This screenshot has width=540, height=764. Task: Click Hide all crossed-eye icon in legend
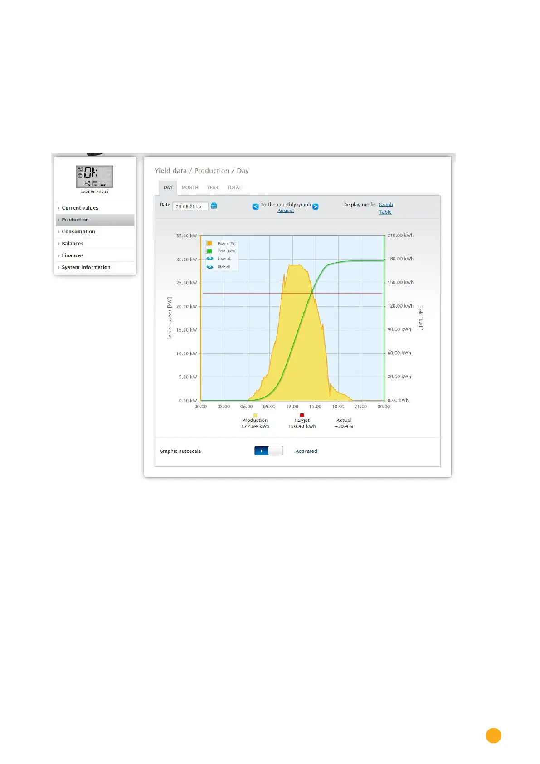[x=210, y=267]
